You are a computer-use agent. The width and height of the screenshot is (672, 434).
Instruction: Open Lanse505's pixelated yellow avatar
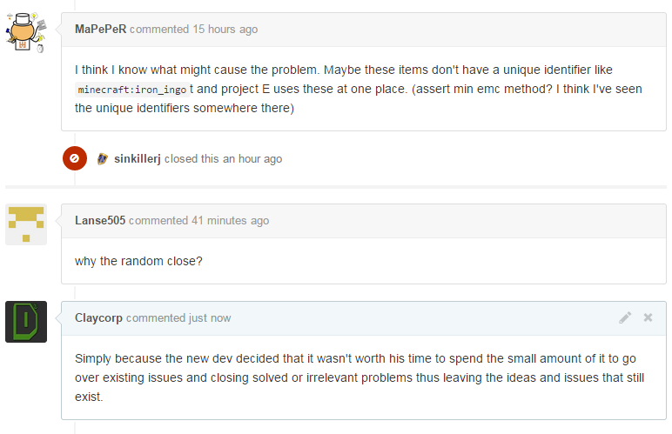(x=26, y=224)
